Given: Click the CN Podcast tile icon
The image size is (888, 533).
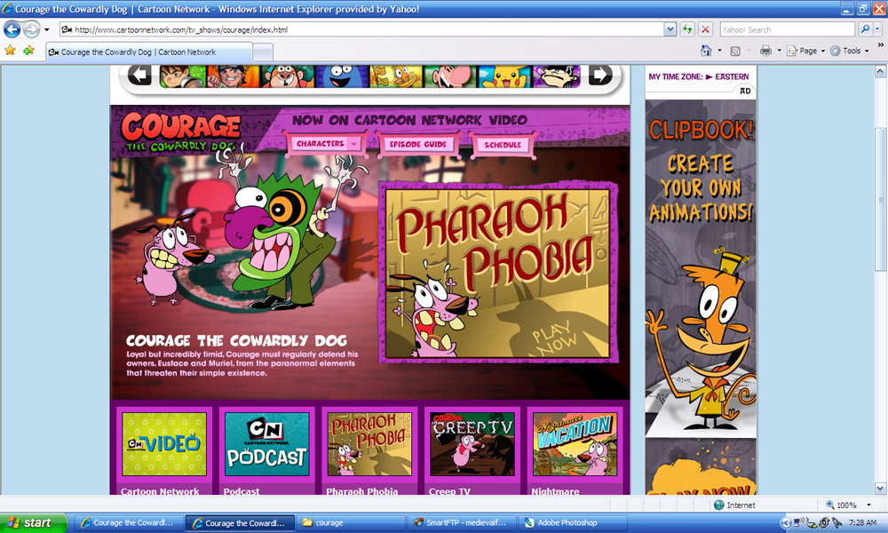Looking at the screenshot, I should pos(266,443).
